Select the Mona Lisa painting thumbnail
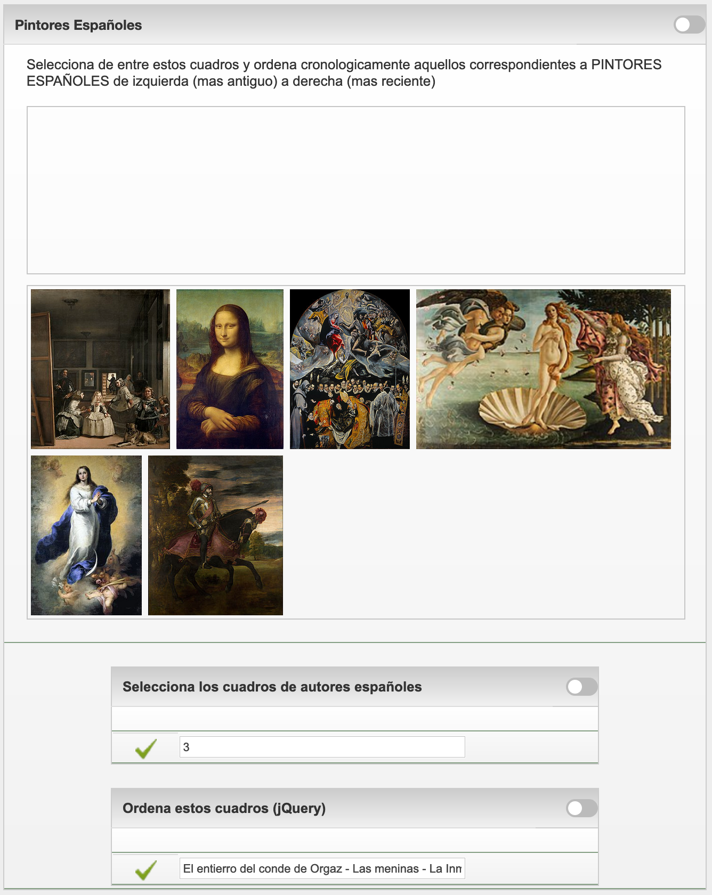This screenshot has height=895, width=712. coord(230,369)
